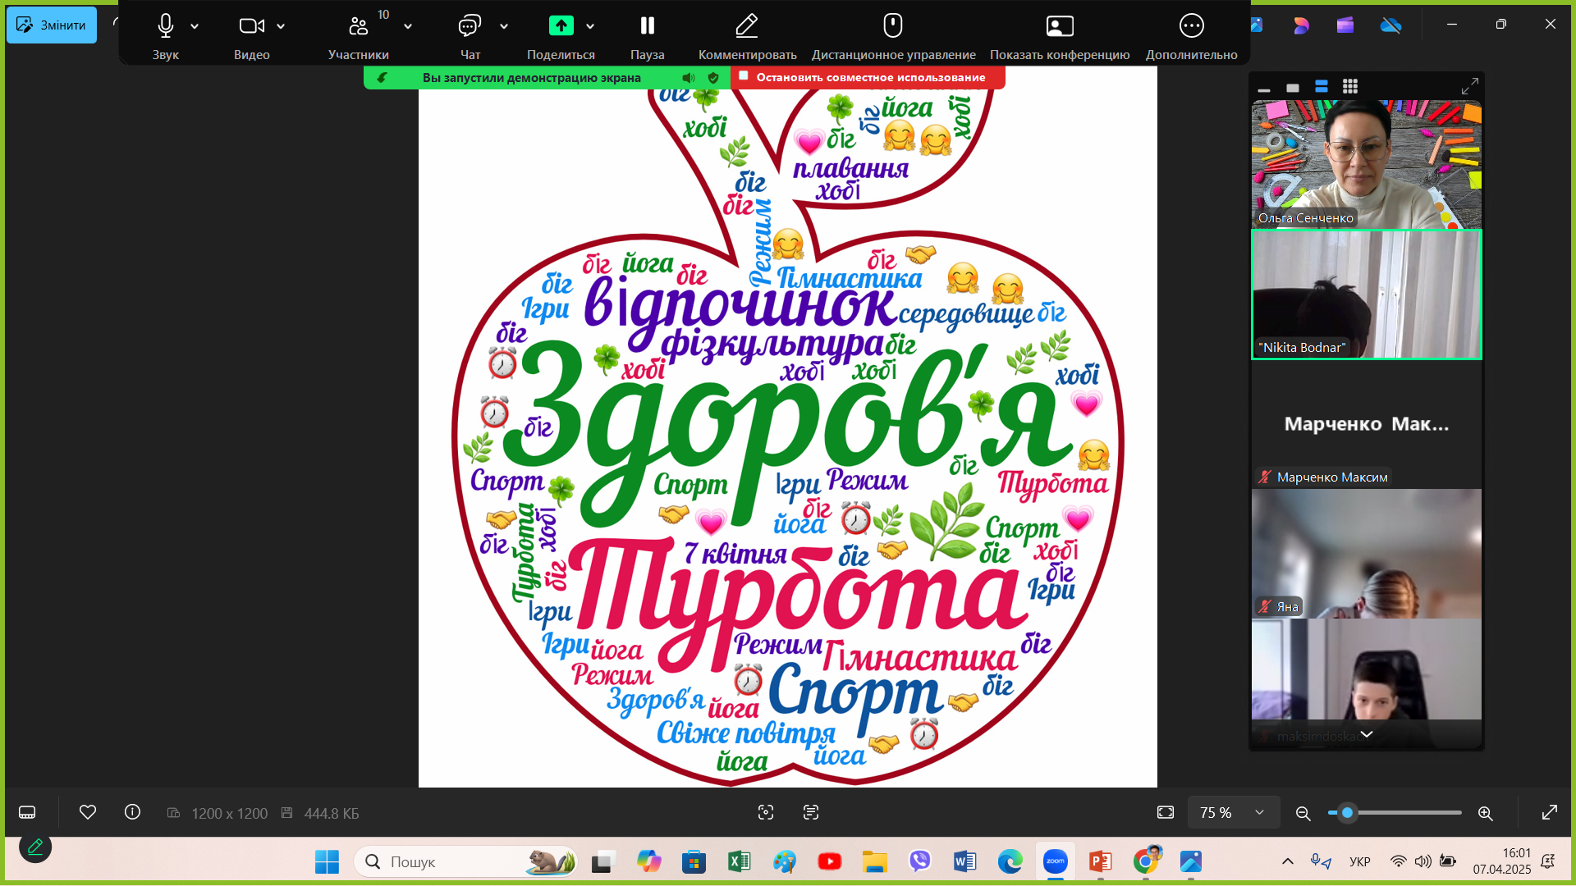Mark the photo as favorite with the heart
The height and width of the screenshot is (886, 1576).
[x=88, y=812]
